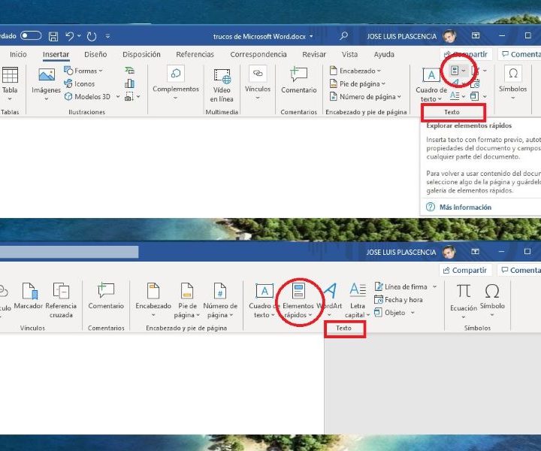Click large Número de página button in lower window
The height and width of the screenshot is (451, 541).
click(x=220, y=300)
